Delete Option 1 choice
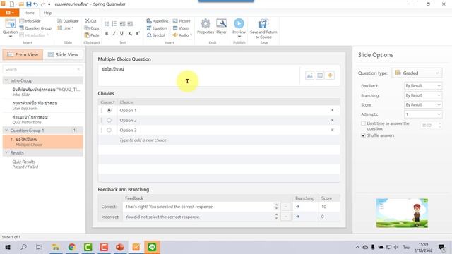 (x=332, y=110)
